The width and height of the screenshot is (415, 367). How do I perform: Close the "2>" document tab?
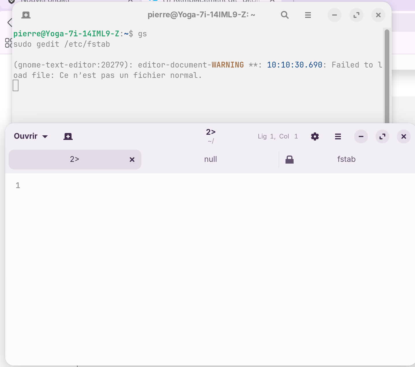point(132,160)
